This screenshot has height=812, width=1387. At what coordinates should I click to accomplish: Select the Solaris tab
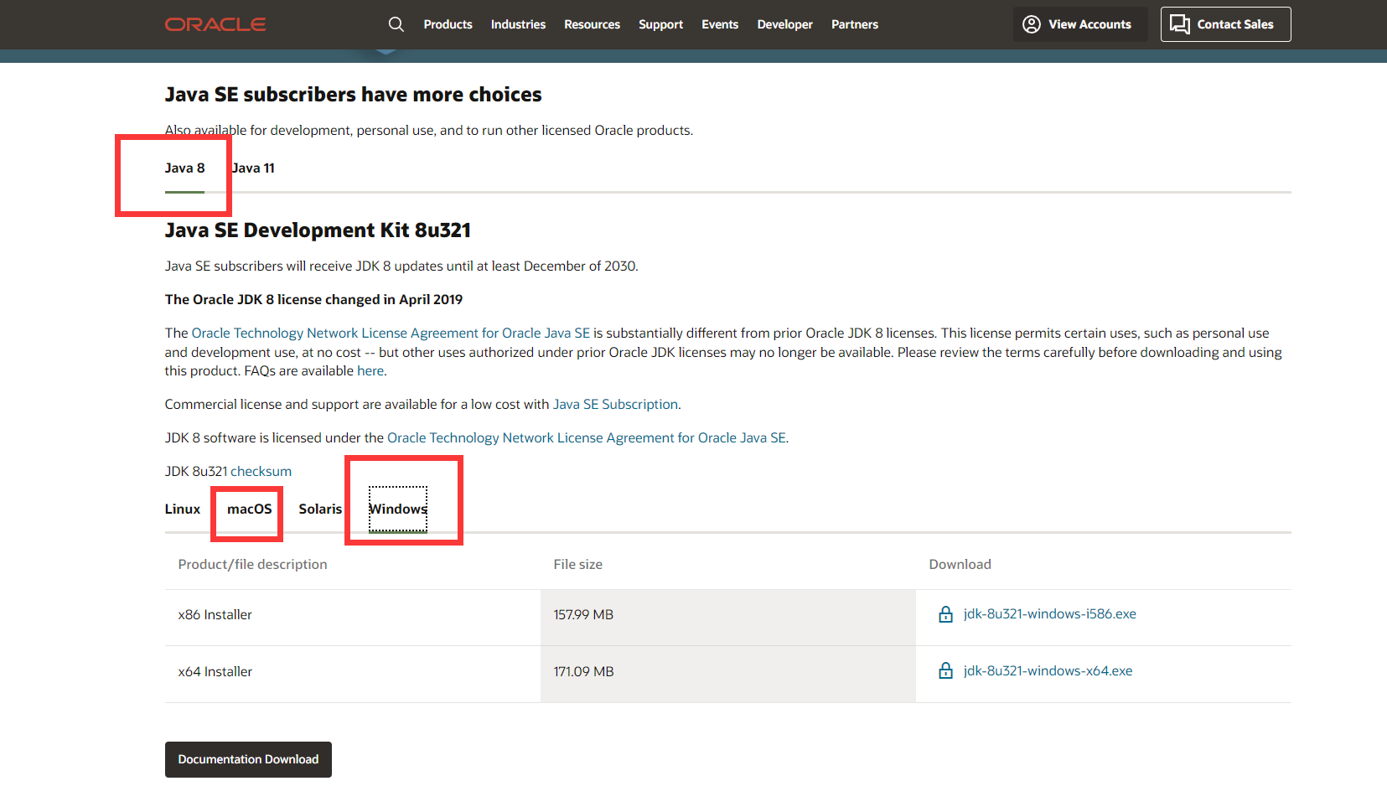(320, 509)
